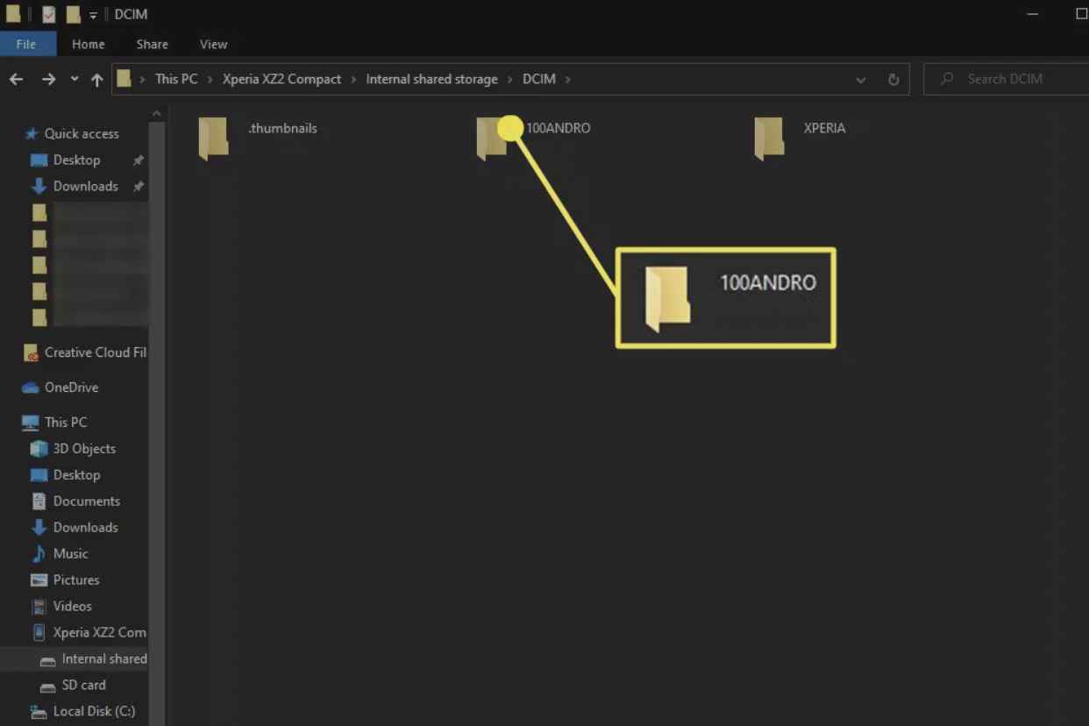Image resolution: width=1089 pixels, height=726 pixels.
Task: Go forward with the right arrow
Action: (x=49, y=79)
